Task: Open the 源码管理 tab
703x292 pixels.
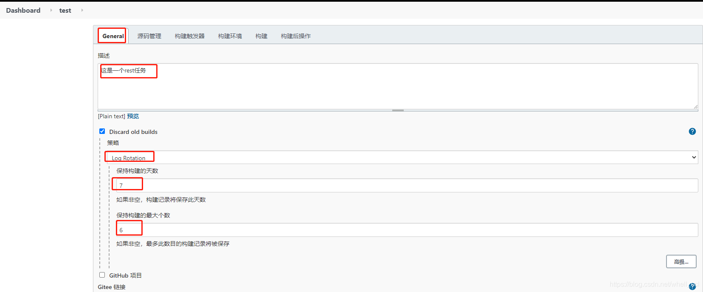Action: pyautogui.click(x=149, y=36)
